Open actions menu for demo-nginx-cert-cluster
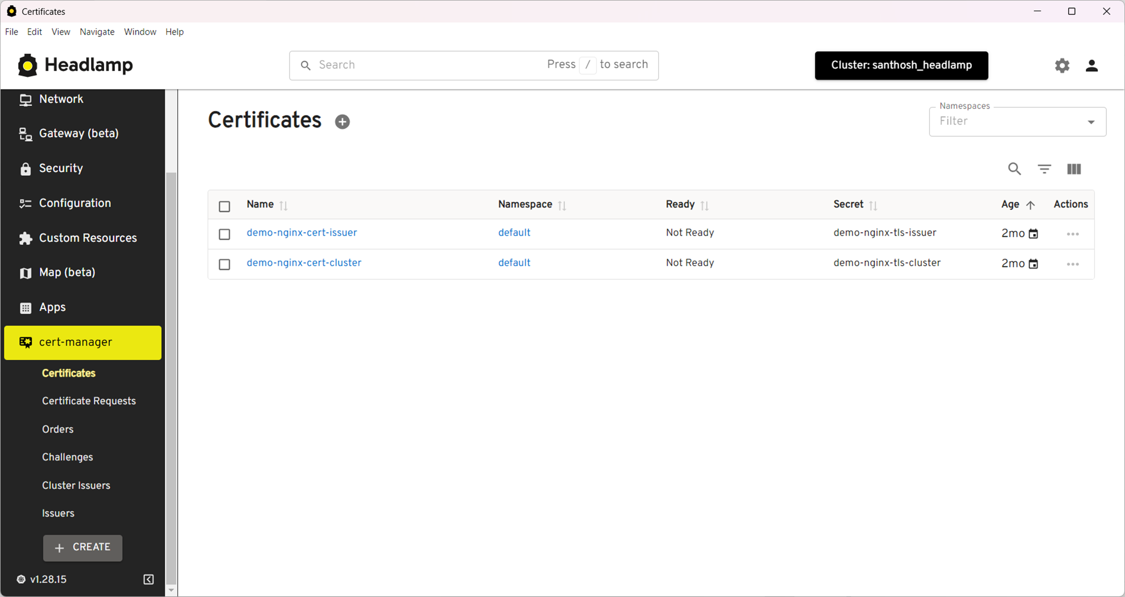This screenshot has height=597, width=1125. (1073, 264)
